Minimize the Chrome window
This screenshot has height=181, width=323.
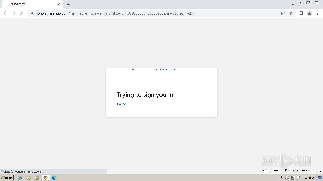coord(302,2)
